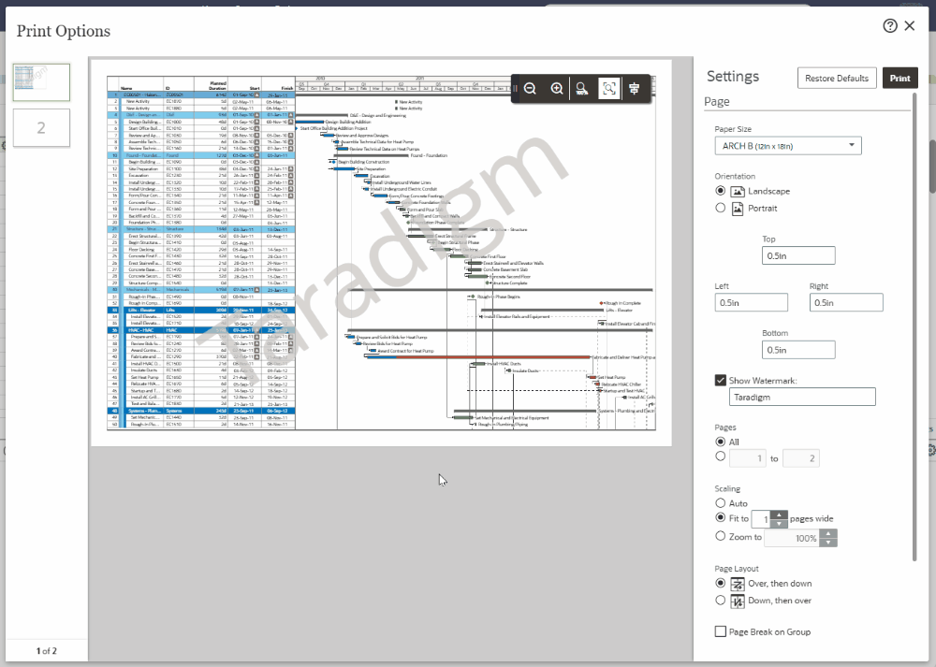
Task: Click Restore Defaults button
Action: (x=836, y=79)
